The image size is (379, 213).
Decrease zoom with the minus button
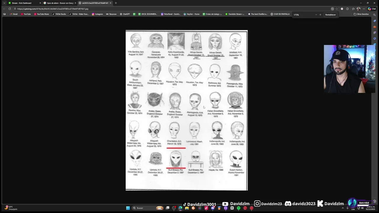pos(316,14)
